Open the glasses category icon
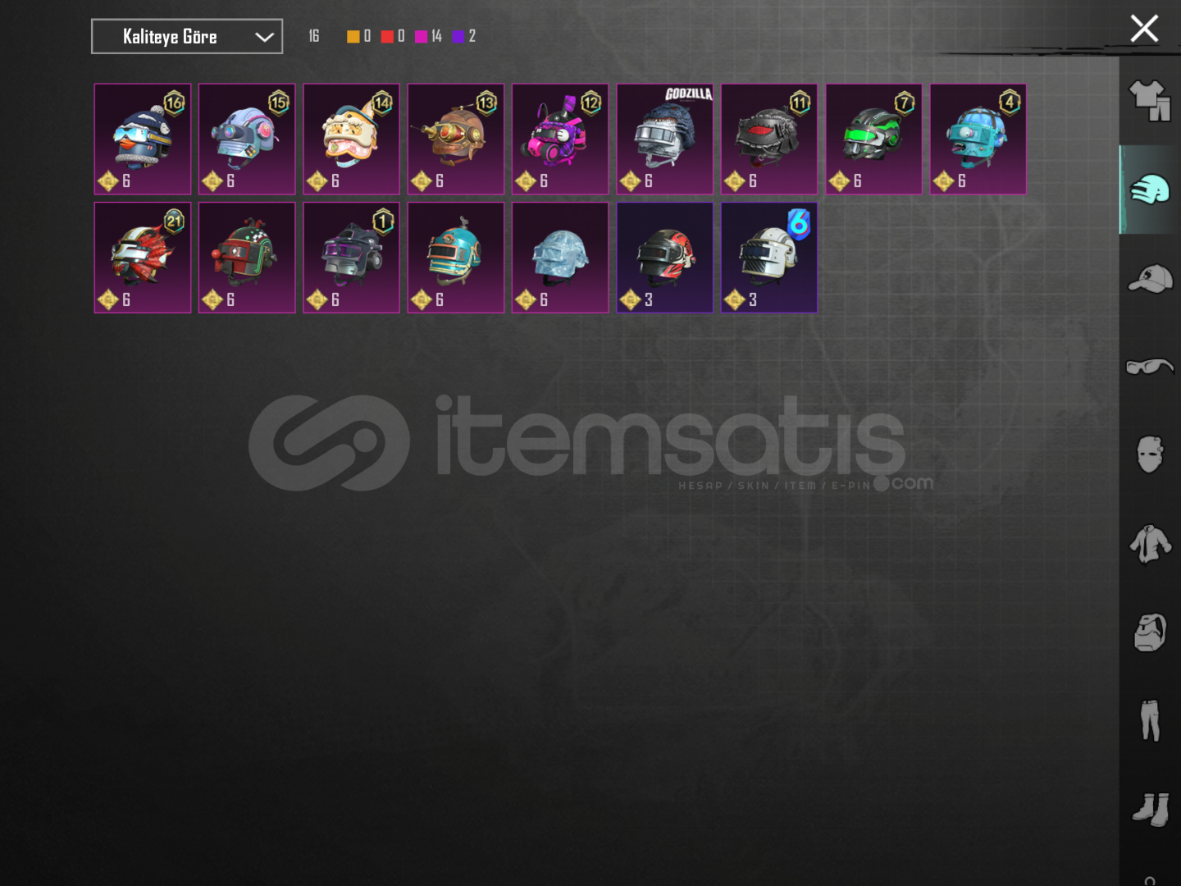 click(1150, 366)
